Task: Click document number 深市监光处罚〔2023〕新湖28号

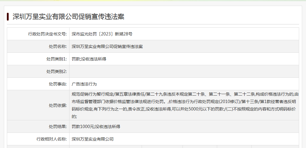Action: 102,34
